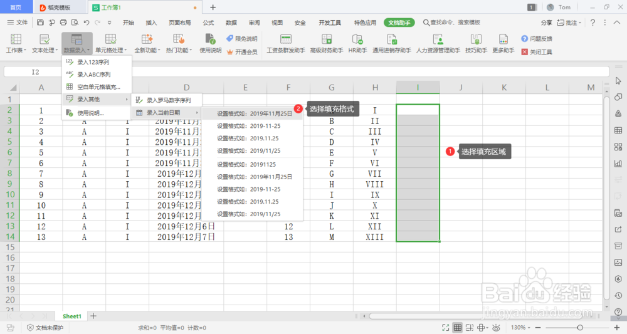Click the help question mark icon

(x=593, y=23)
